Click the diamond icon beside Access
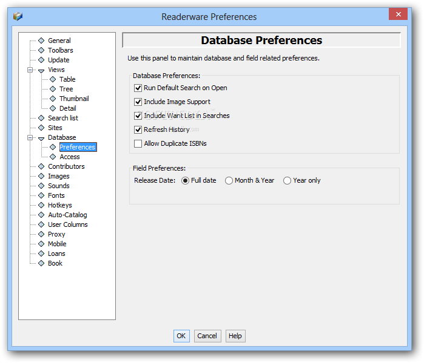Image resolution: width=424 pixels, height=363 pixels. (x=53, y=157)
